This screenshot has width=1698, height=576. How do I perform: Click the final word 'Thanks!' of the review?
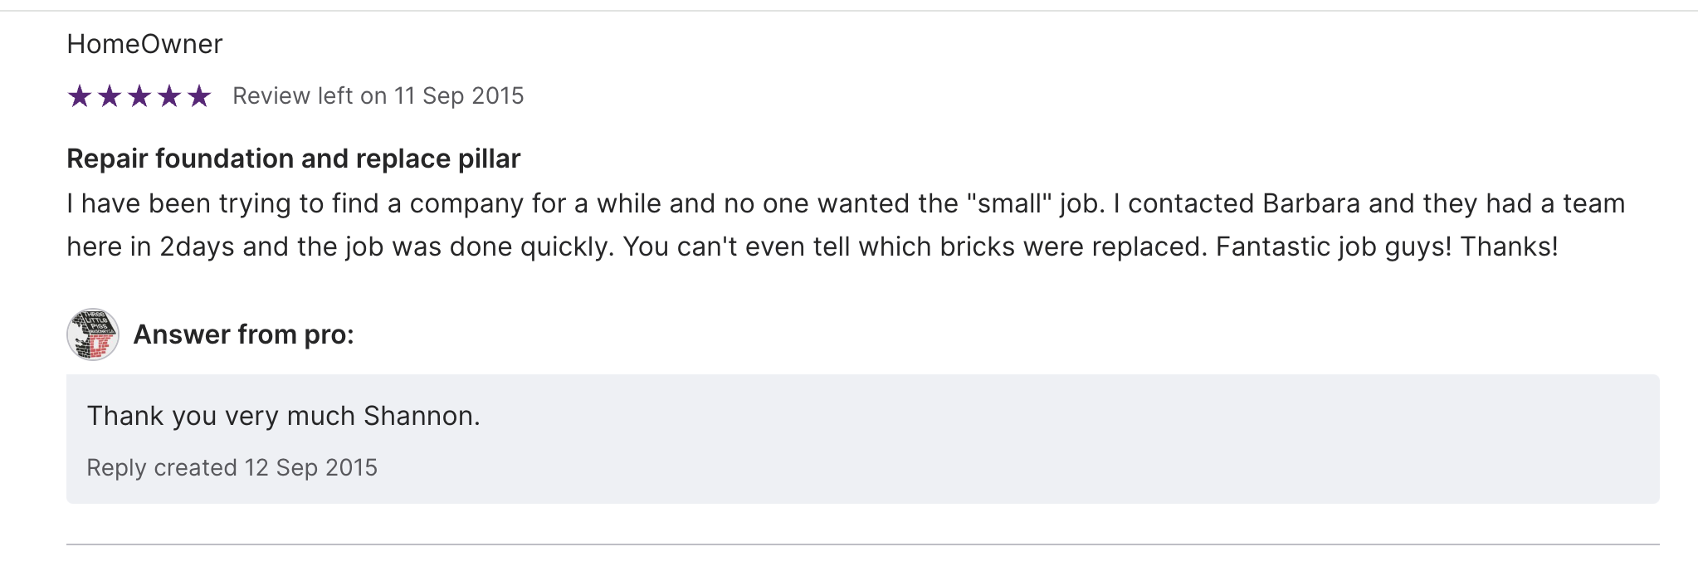coord(1509,247)
